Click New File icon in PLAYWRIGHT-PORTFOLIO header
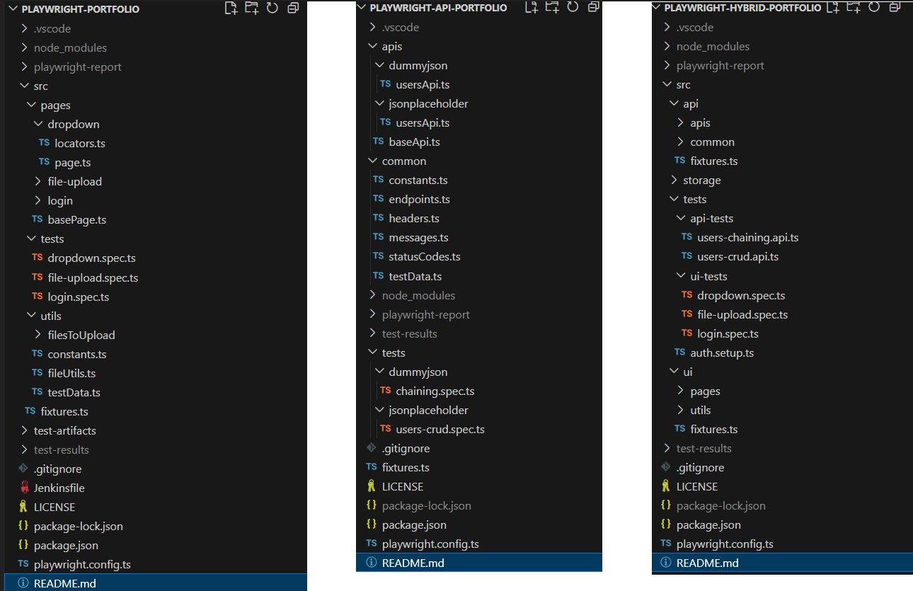Image resolution: width=913 pixels, height=591 pixels. click(x=231, y=8)
